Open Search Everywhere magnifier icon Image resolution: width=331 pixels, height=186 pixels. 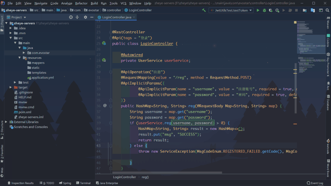pyautogui.click(x=327, y=10)
